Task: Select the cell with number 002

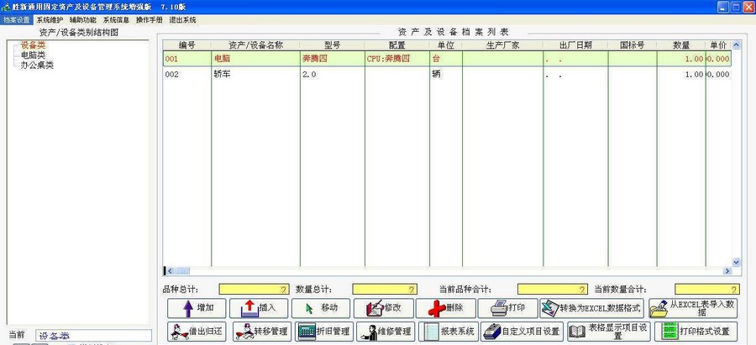Action: point(187,75)
